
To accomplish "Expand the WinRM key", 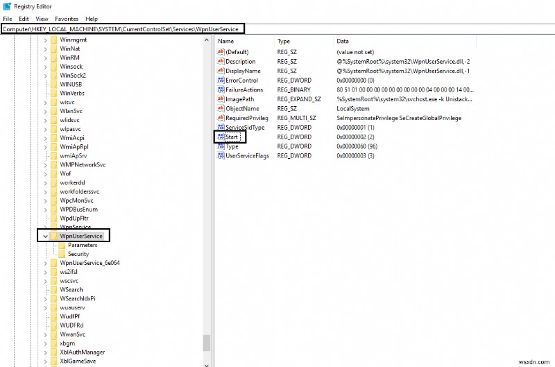I will [45, 58].
